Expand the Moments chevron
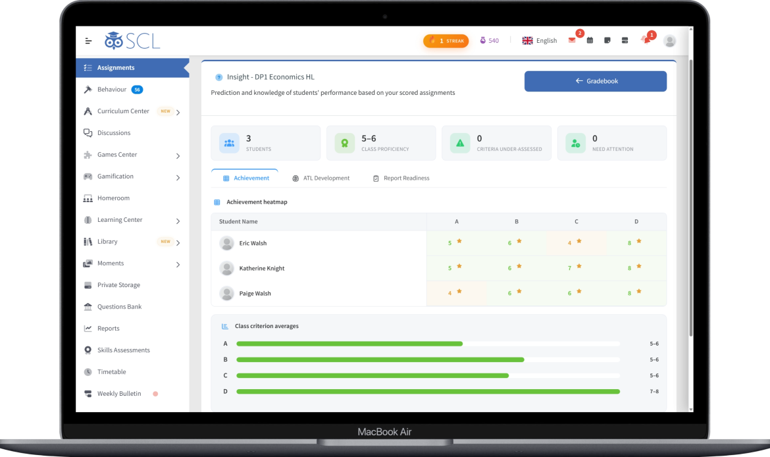 coord(178,264)
